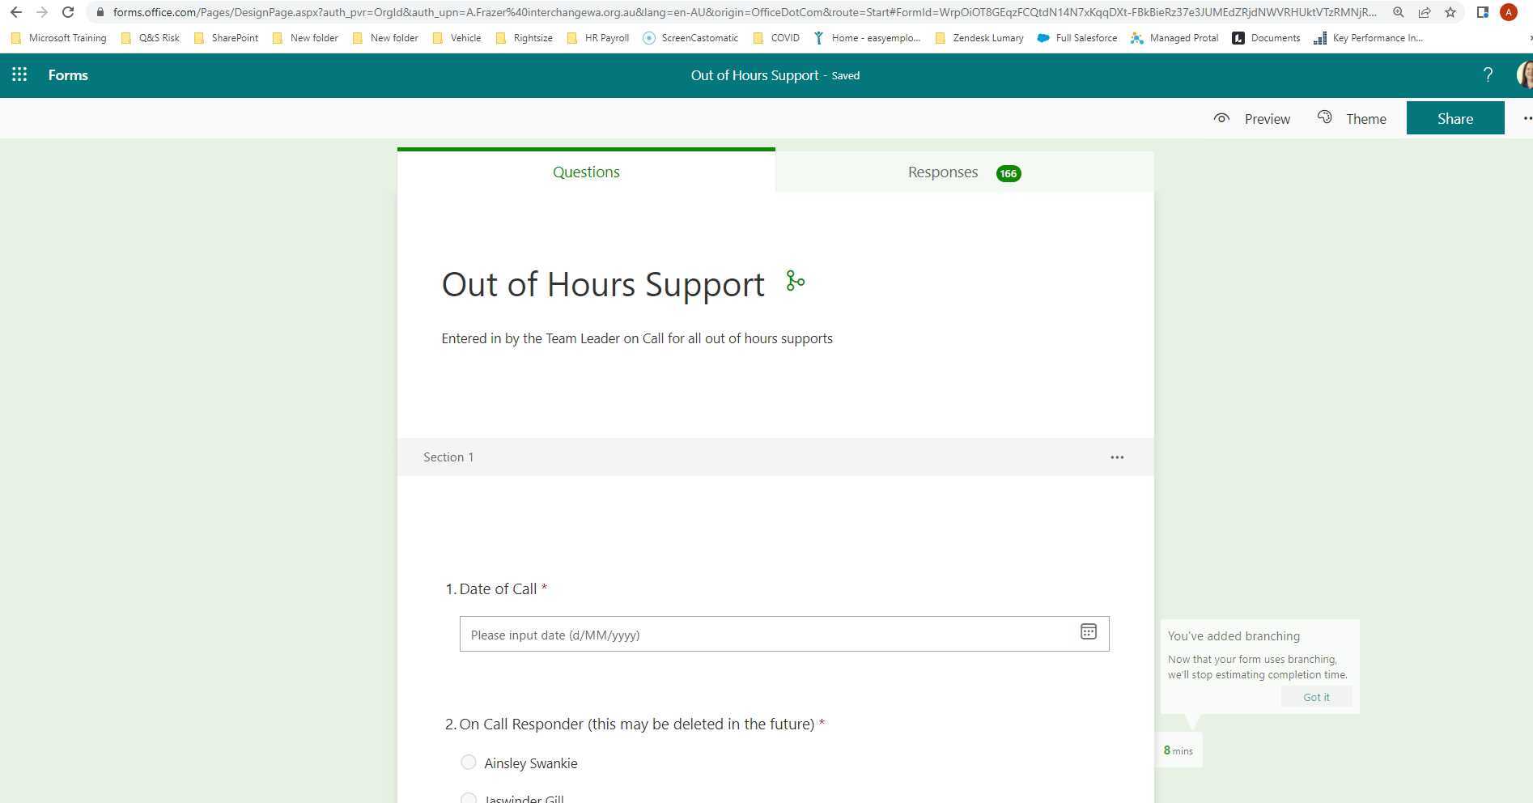Open Section 1 options ellipsis menu
Screen dimensions: 1533x803
[1117, 457]
